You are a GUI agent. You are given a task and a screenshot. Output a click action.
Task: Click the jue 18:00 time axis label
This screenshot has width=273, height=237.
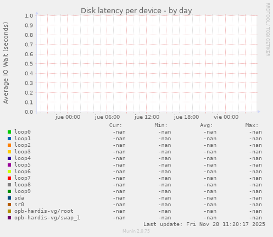click(x=186, y=117)
